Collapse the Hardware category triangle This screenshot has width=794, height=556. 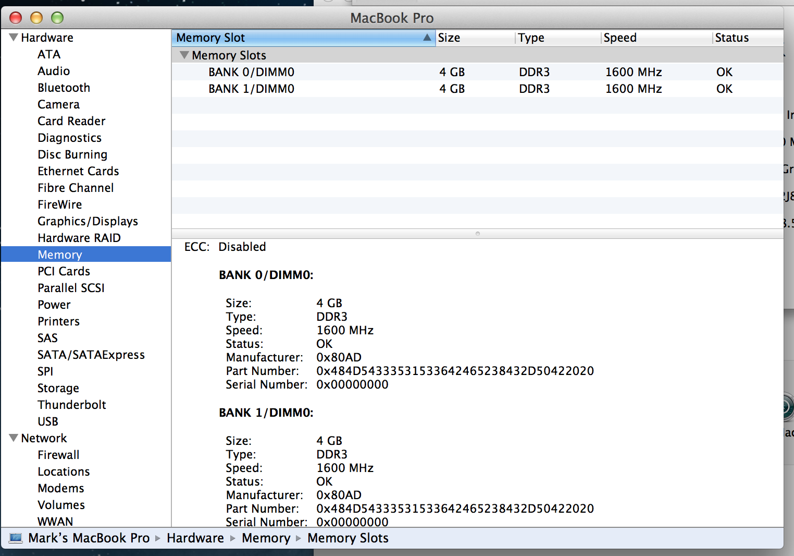pos(14,38)
